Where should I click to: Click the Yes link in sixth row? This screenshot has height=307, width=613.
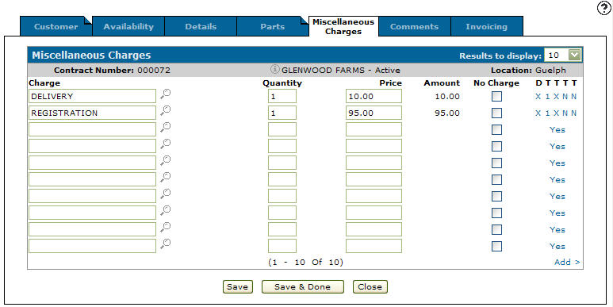click(557, 179)
